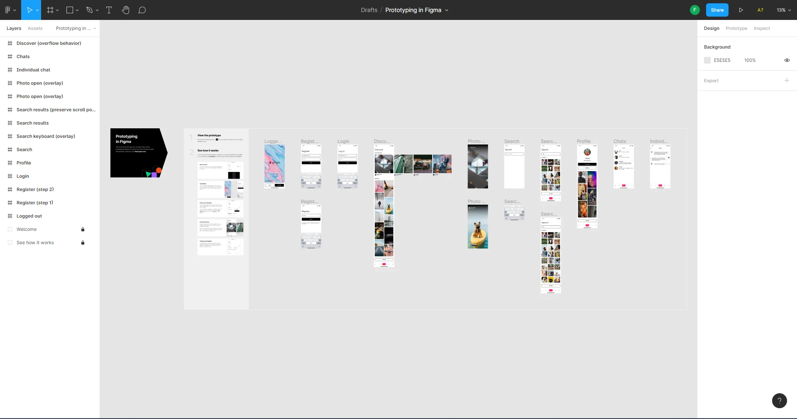Activate the Hand tool
797x419 pixels.
point(126,10)
